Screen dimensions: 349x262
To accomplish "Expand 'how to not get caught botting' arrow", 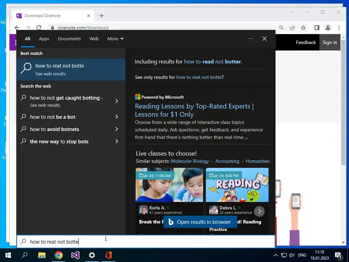I will [x=117, y=101].
